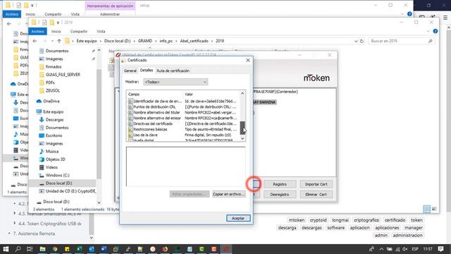Click scroll down arrow of certificate field list

click(x=242, y=138)
